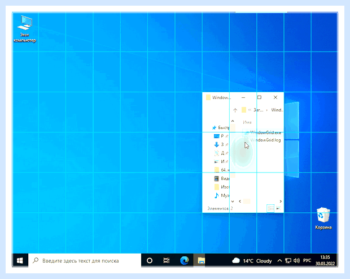Image resolution: width=350 pixels, height=279 pixels.
Task: Sort files by the 'Имя' column header
Action: pos(247,122)
